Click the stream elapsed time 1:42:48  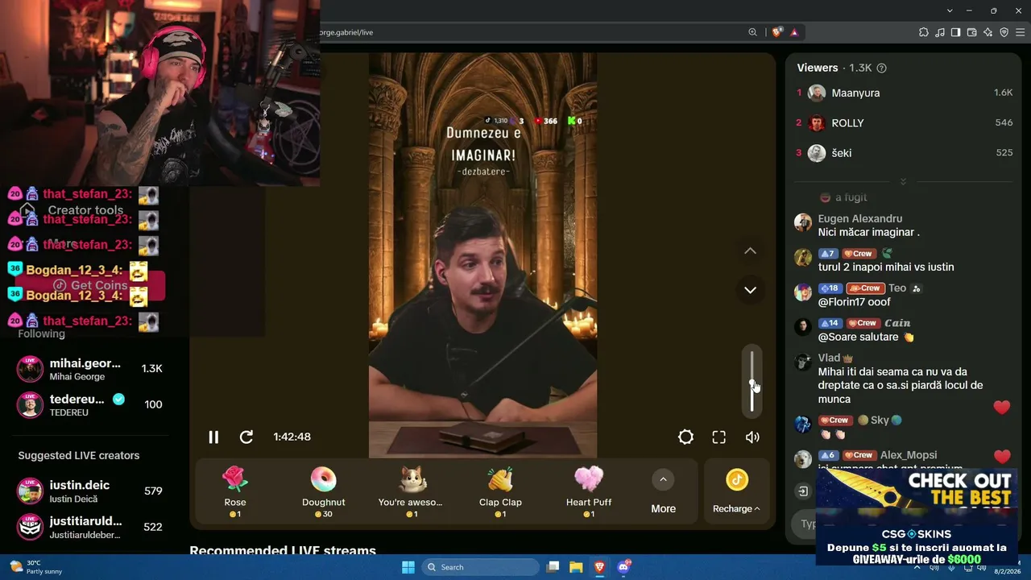292,437
